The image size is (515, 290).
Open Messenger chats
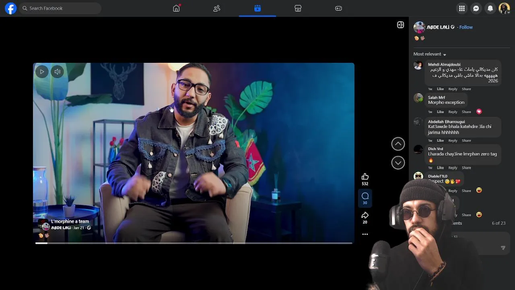click(476, 8)
